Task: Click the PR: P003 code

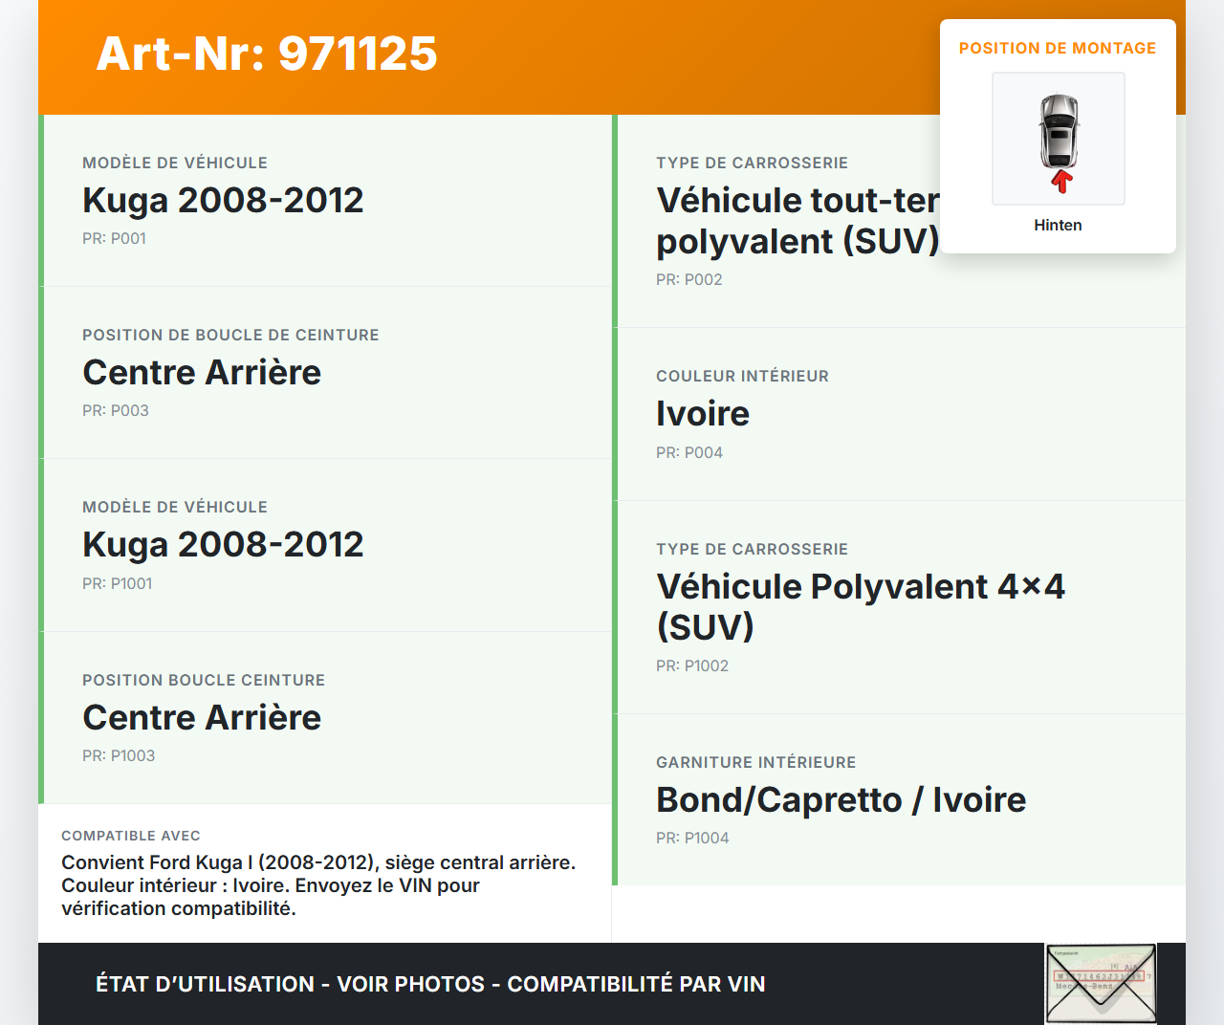Action: pyautogui.click(x=116, y=410)
